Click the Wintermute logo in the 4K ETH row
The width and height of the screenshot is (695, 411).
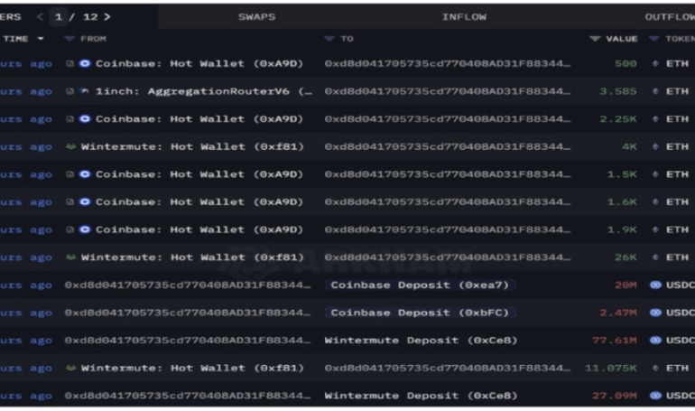click(70, 146)
